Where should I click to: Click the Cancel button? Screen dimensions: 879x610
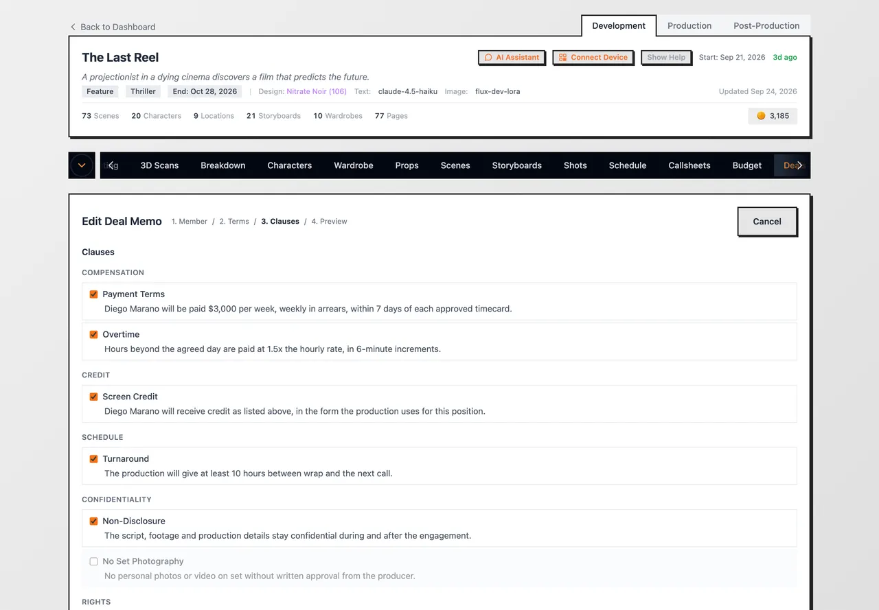pyautogui.click(x=767, y=222)
